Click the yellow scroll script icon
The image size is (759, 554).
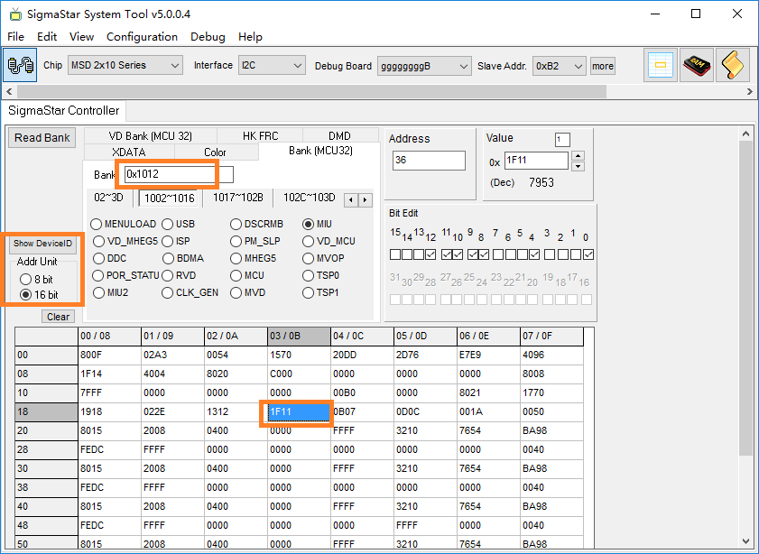pyautogui.click(x=733, y=65)
